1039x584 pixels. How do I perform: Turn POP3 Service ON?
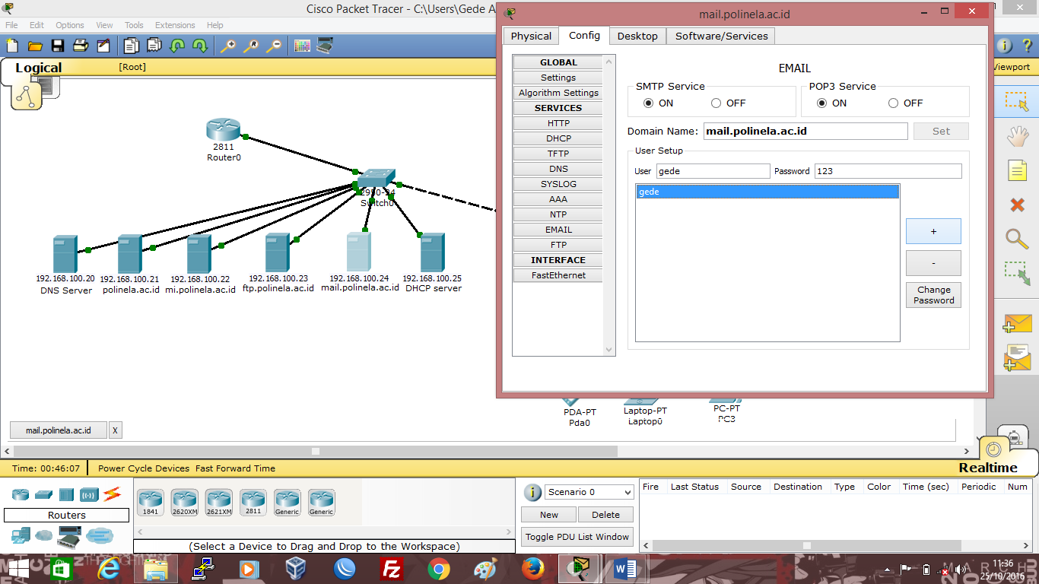pos(821,103)
